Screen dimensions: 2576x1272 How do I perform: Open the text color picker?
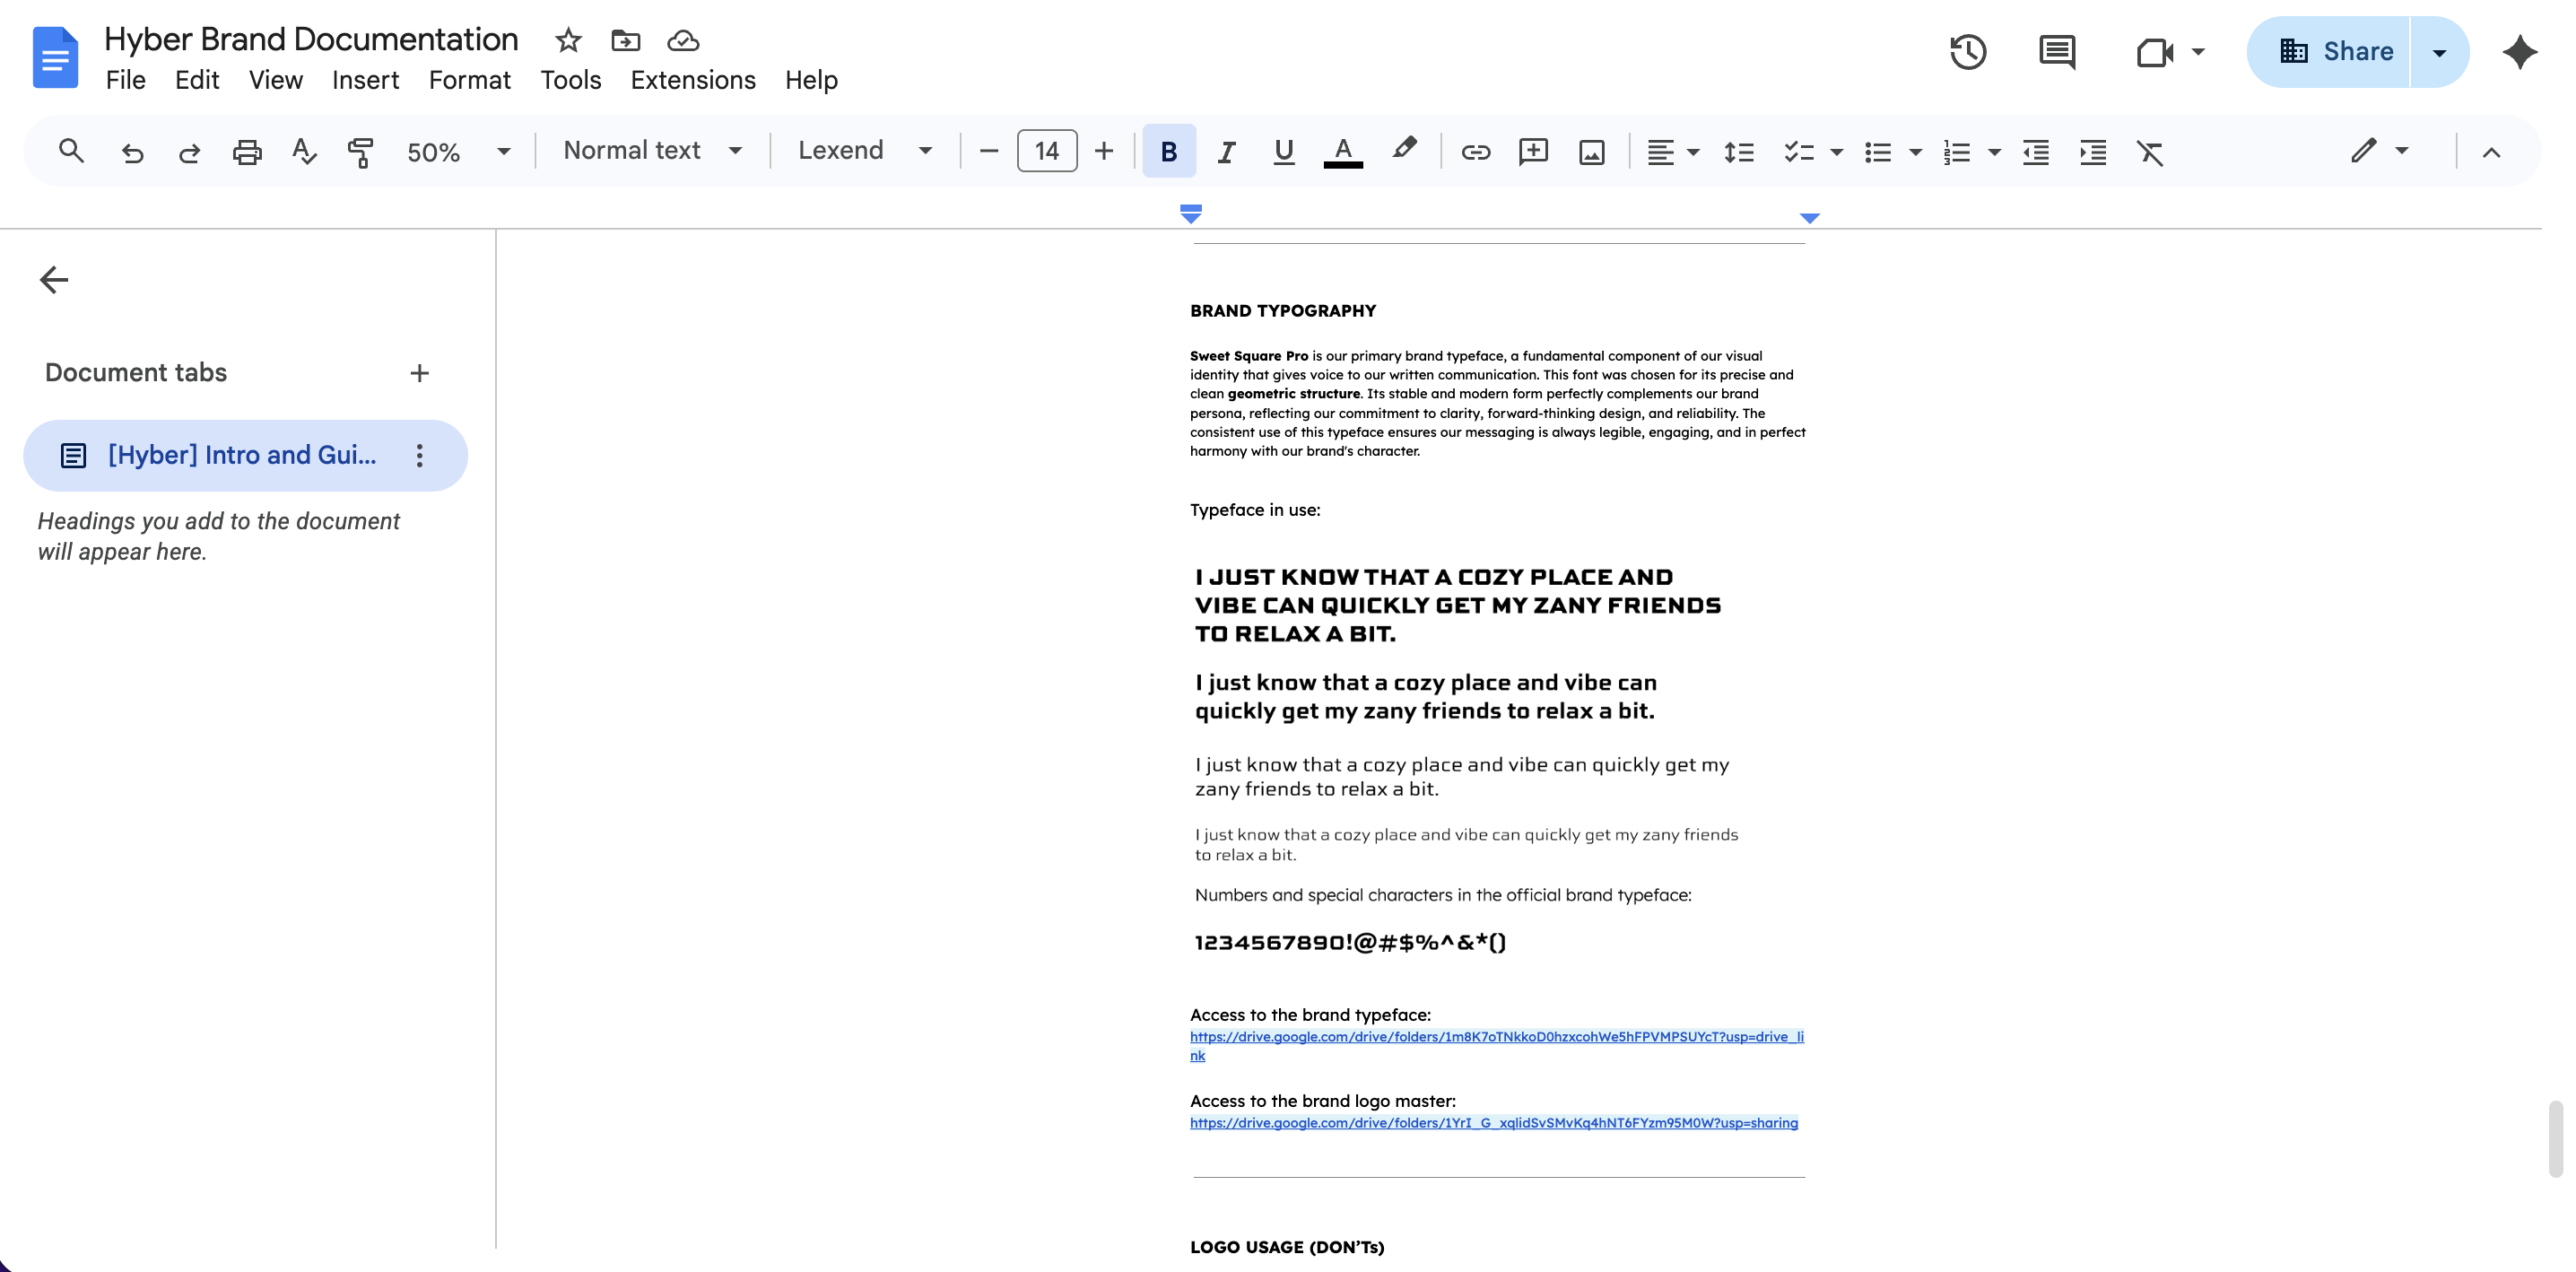tap(1343, 152)
